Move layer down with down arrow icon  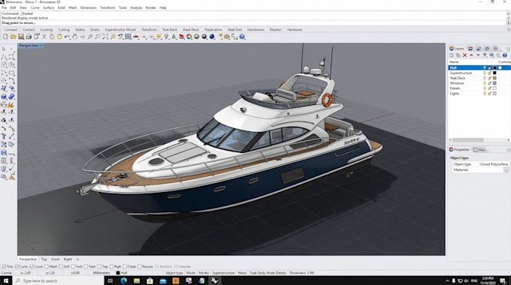[x=478, y=55]
